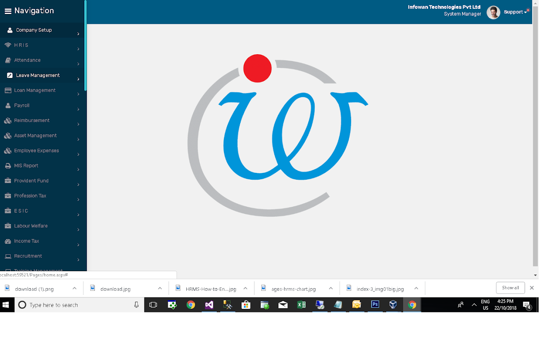Screen dimensions: 542x339
Task: Click the Profession Tax briefcase icon
Action: point(8,196)
